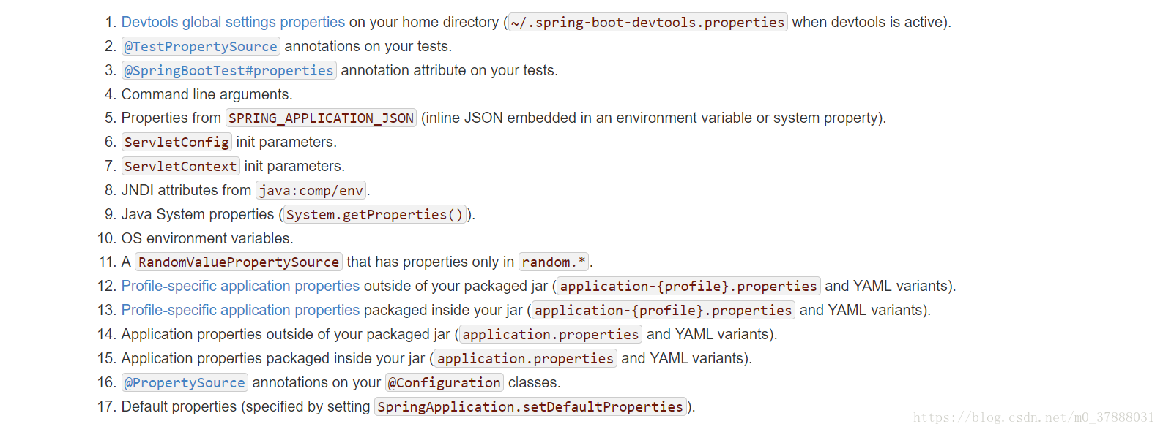1163x432 pixels.
Task: Click the SPRING_APPLICATION_JSON code label
Action: (x=322, y=118)
